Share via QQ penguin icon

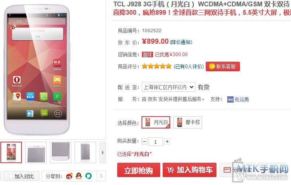(x=79, y=176)
